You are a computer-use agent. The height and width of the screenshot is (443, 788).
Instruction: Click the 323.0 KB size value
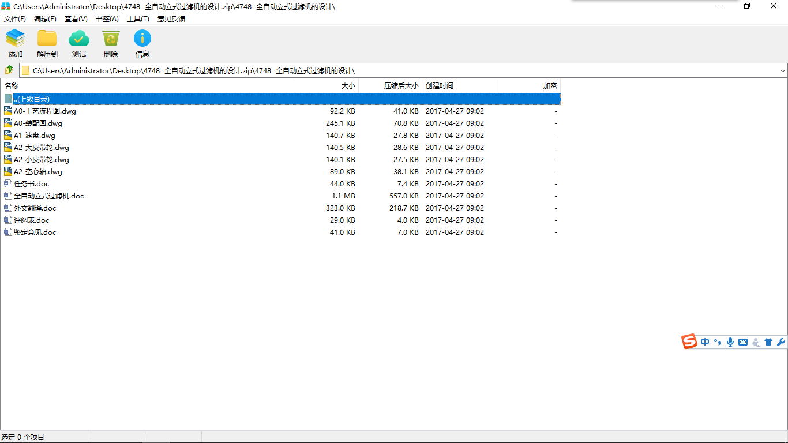coord(340,208)
